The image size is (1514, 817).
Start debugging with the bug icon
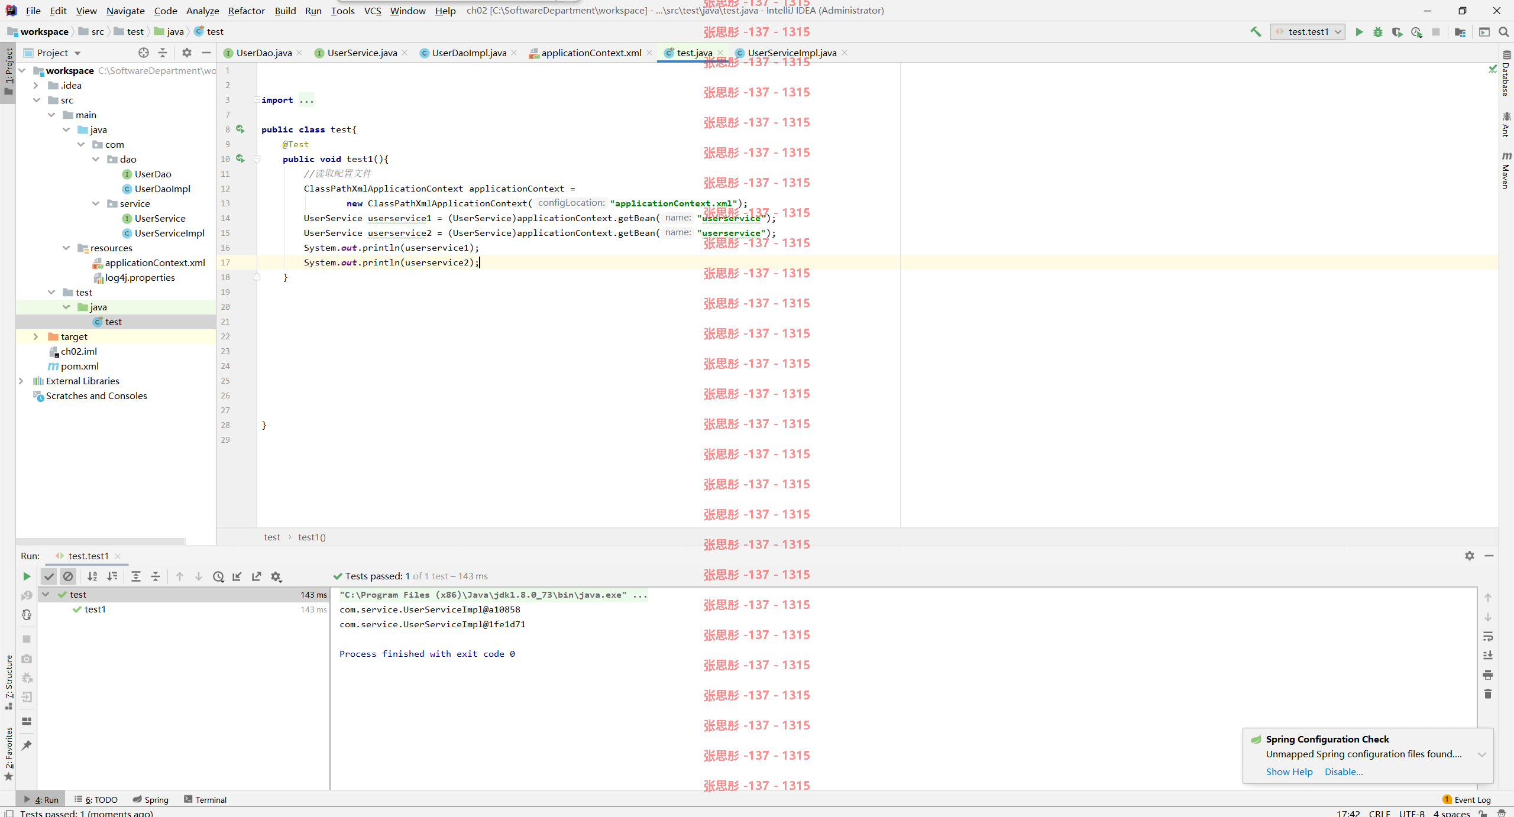pos(1378,32)
